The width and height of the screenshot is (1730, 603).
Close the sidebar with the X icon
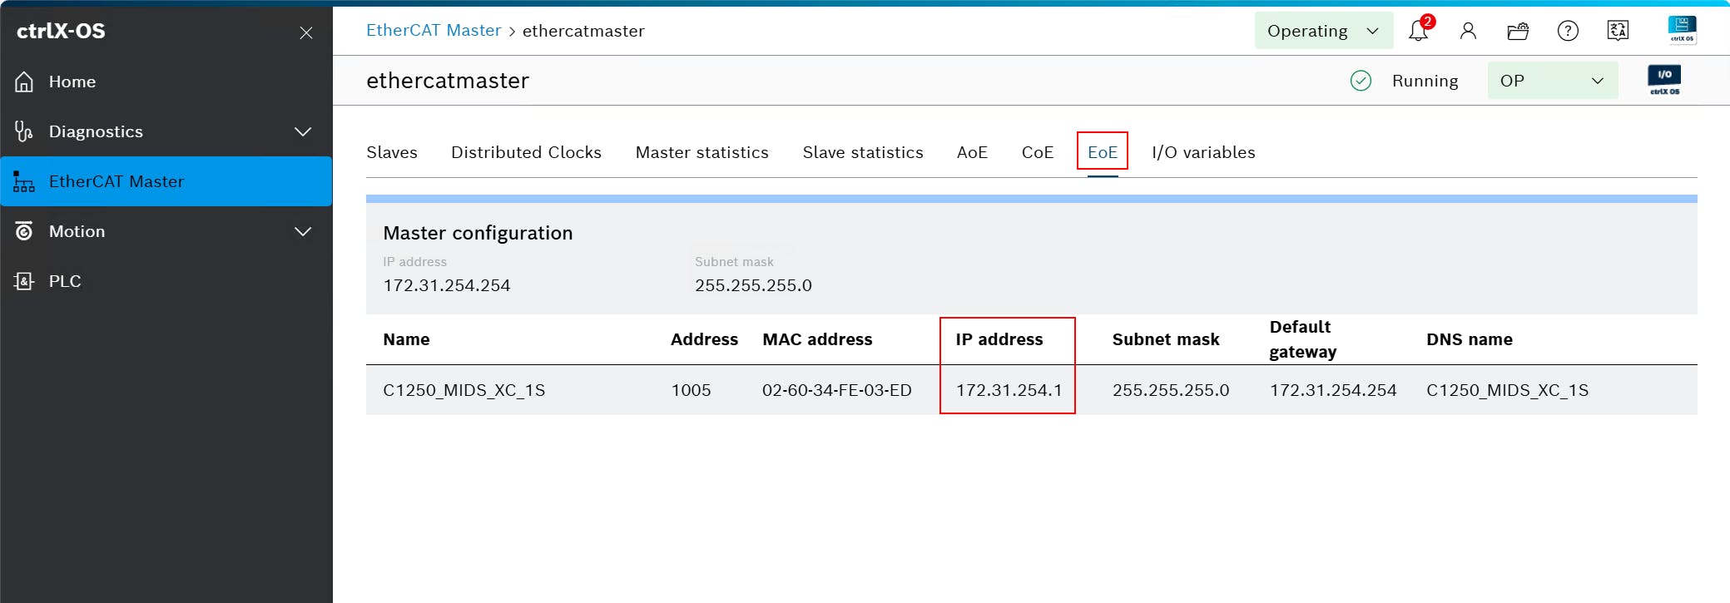click(306, 32)
